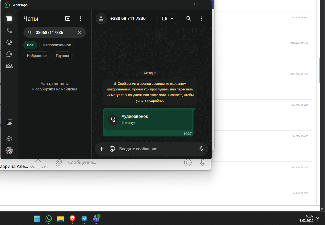Image resolution: width=325 pixels, height=225 pixels.
Task: Click the 02.05.2024 17:12:25 timestamp entry
Action: [x=299, y=74]
